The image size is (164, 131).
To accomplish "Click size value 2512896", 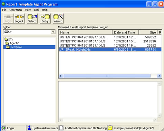I will 149,41.
